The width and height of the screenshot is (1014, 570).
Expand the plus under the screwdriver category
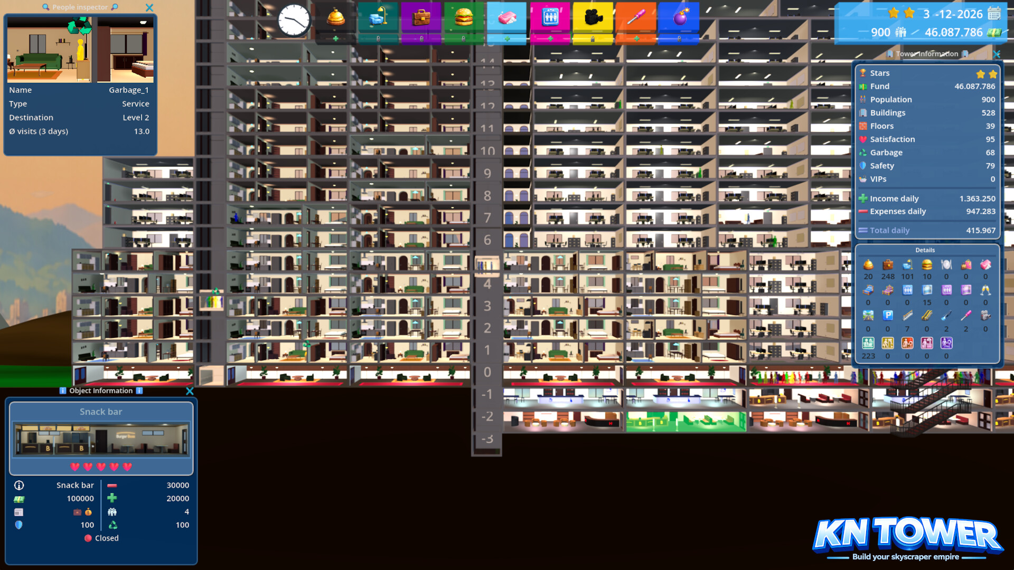click(636, 39)
